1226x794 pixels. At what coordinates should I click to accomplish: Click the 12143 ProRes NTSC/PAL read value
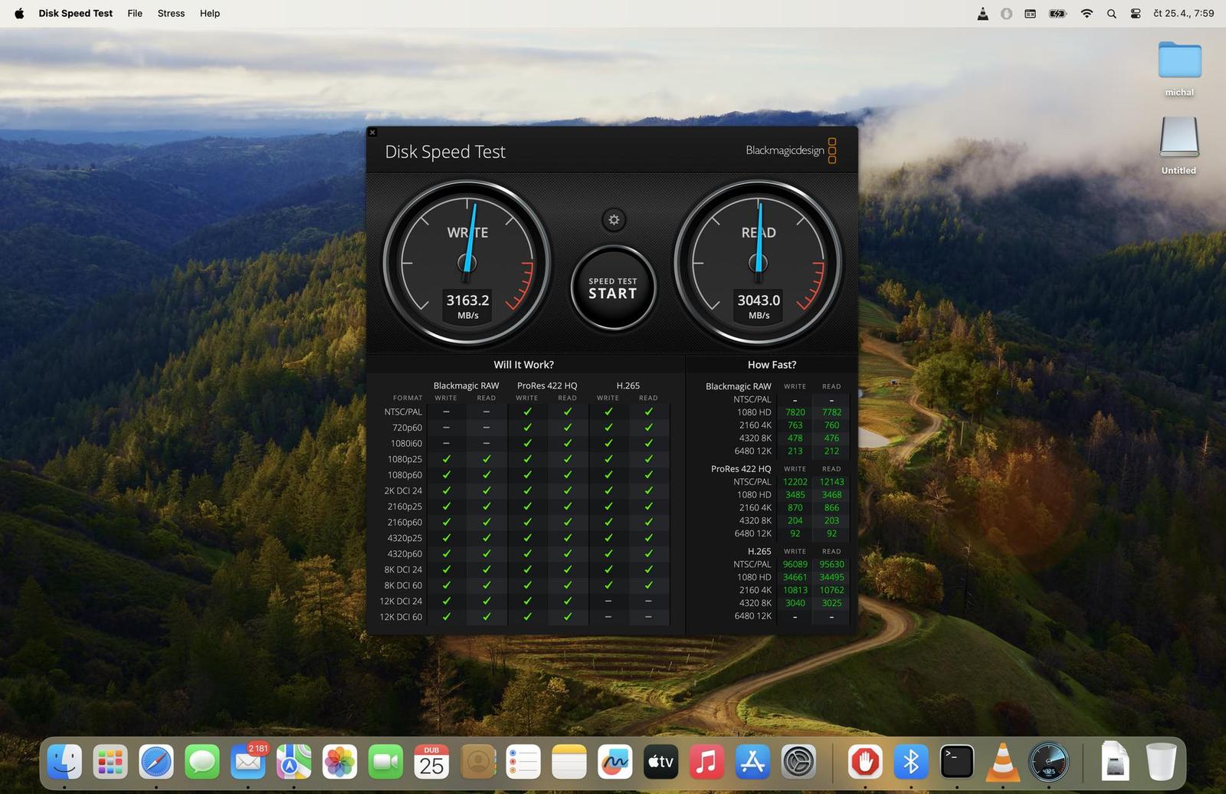tap(831, 482)
